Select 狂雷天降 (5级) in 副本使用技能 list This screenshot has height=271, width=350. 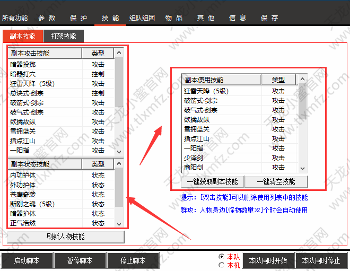[x=240, y=91]
